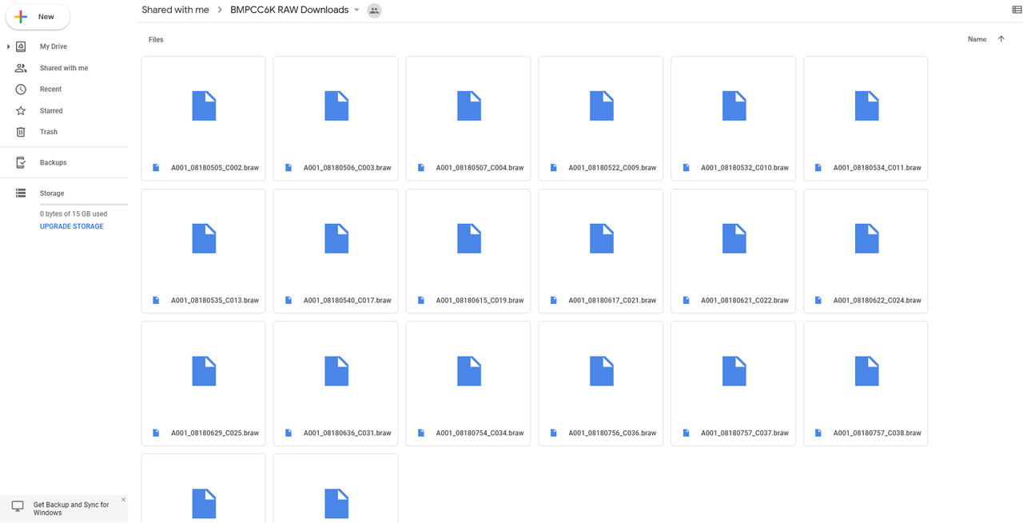Click small file icon beside A001_08180757_C038.braw
The width and height of the screenshot is (1023, 523).
tap(818, 433)
